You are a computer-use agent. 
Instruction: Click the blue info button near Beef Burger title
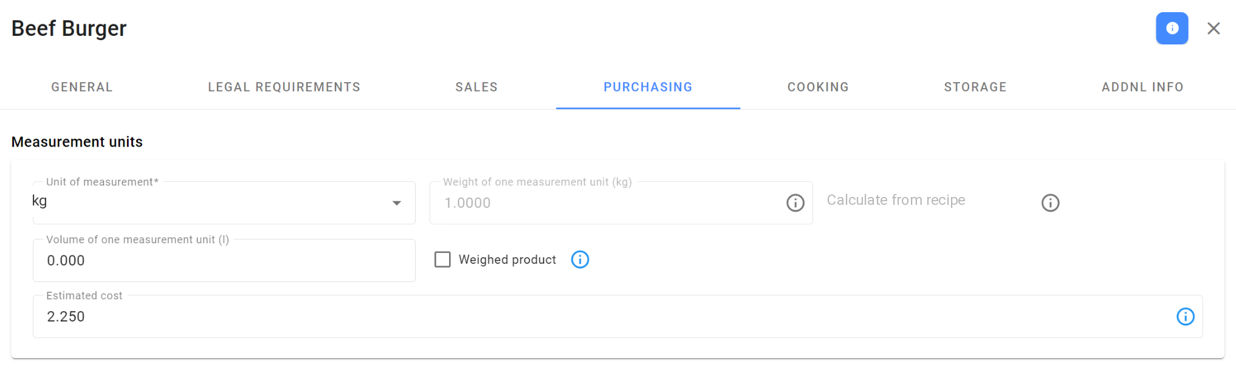(x=1172, y=29)
